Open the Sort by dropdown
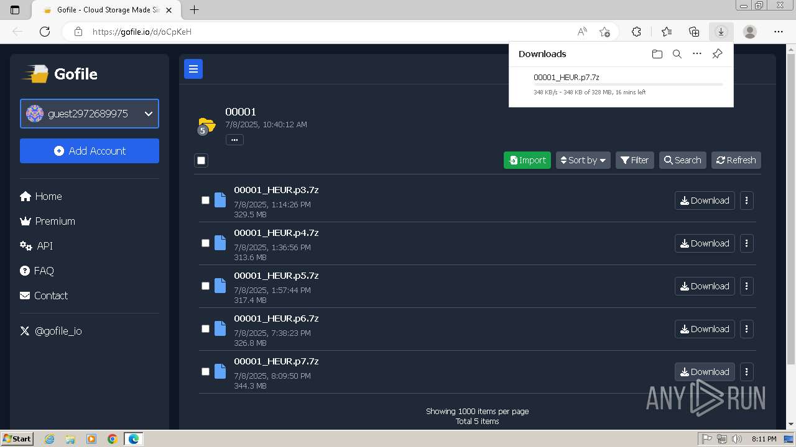This screenshot has width=796, height=447. click(583, 160)
